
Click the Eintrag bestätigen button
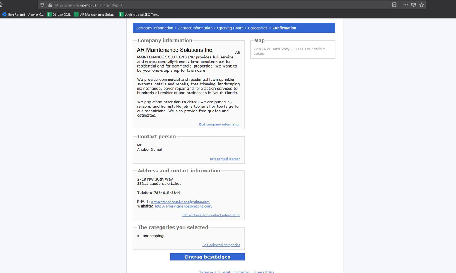click(207, 257)
